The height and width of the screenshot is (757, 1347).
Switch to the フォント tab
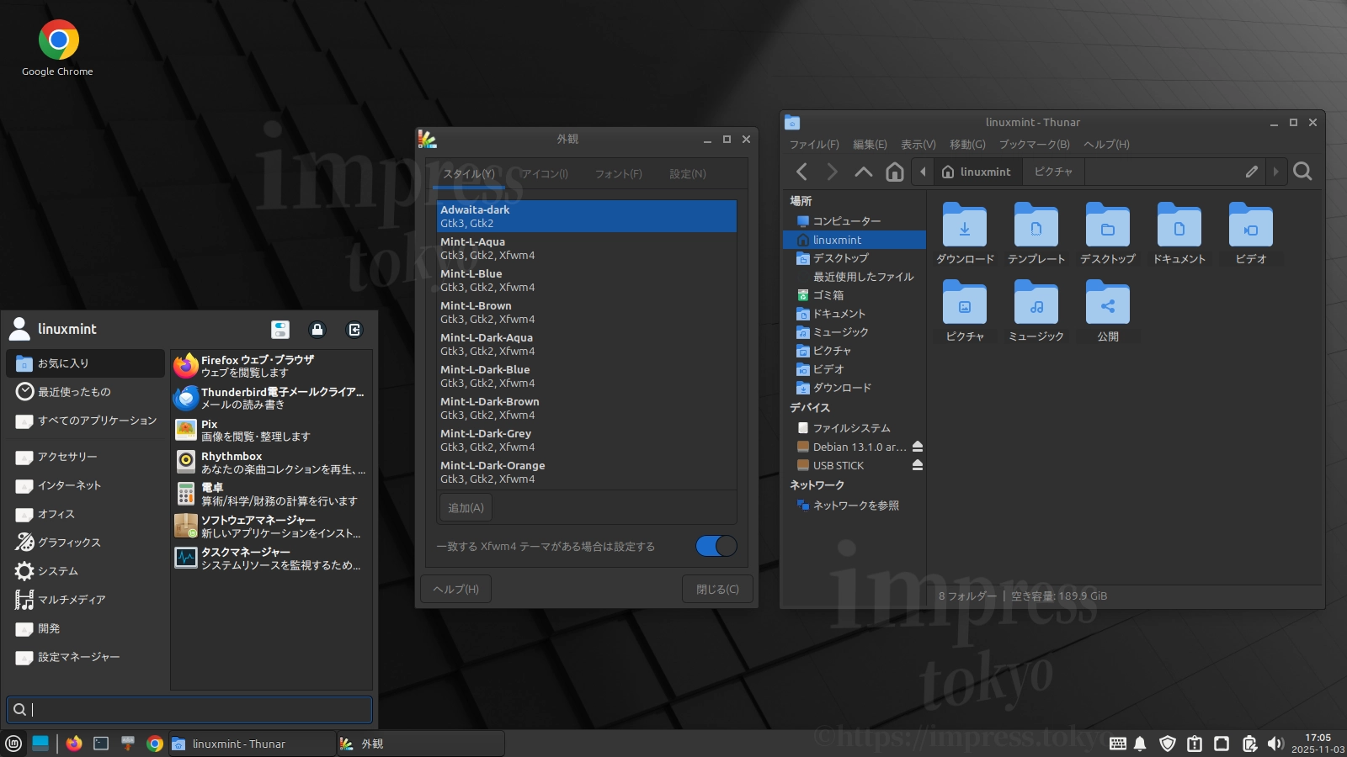click(619, 174)
